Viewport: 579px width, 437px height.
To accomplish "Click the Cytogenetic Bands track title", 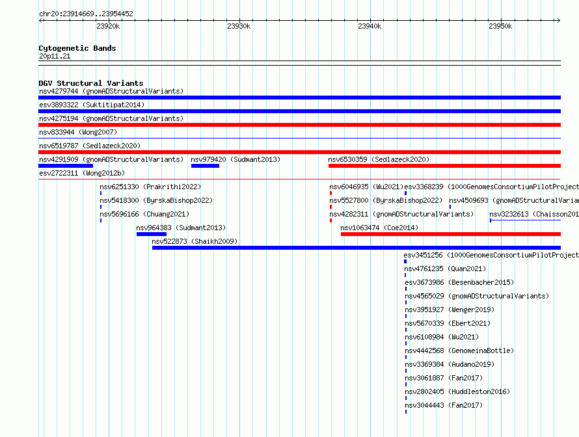I will pyautogui.click(x=77, y=48).
